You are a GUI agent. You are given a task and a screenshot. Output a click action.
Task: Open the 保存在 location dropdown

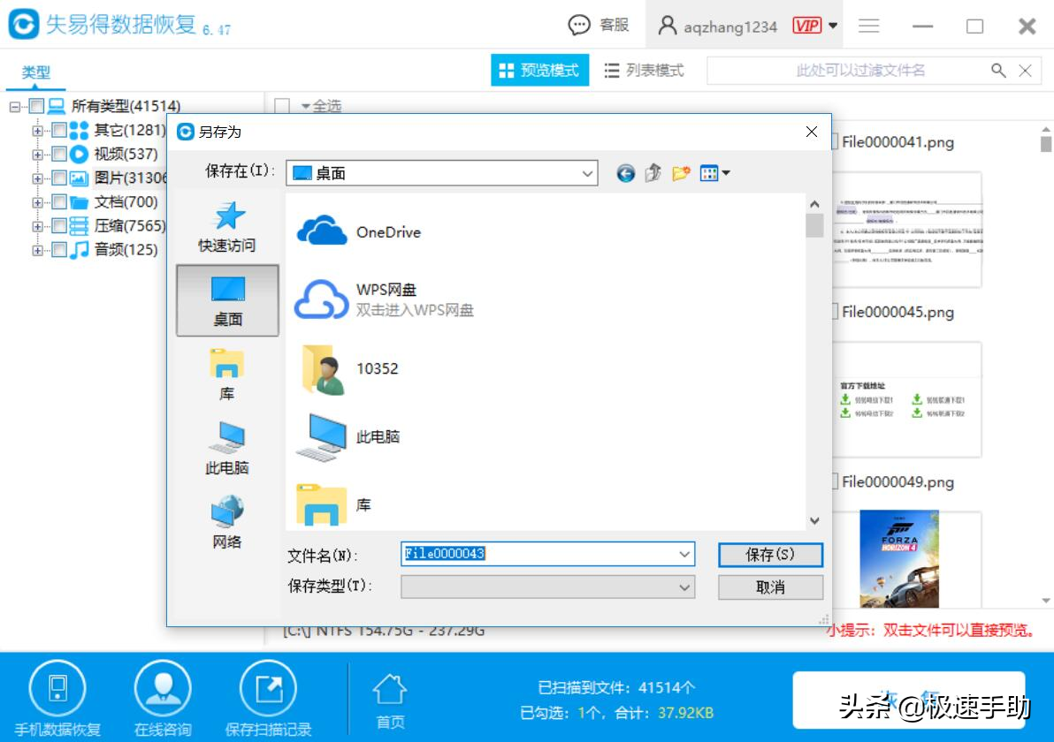click(588, 173)
